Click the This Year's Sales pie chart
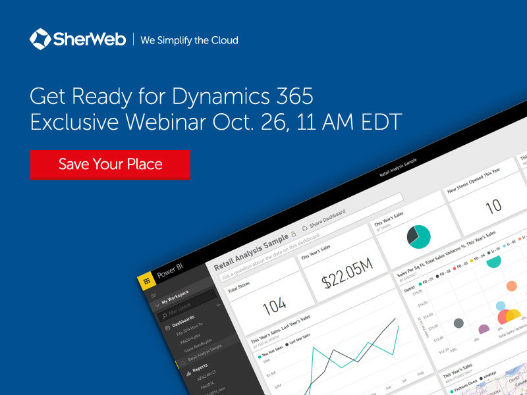The image size is (527, 395). coord(418,237)
